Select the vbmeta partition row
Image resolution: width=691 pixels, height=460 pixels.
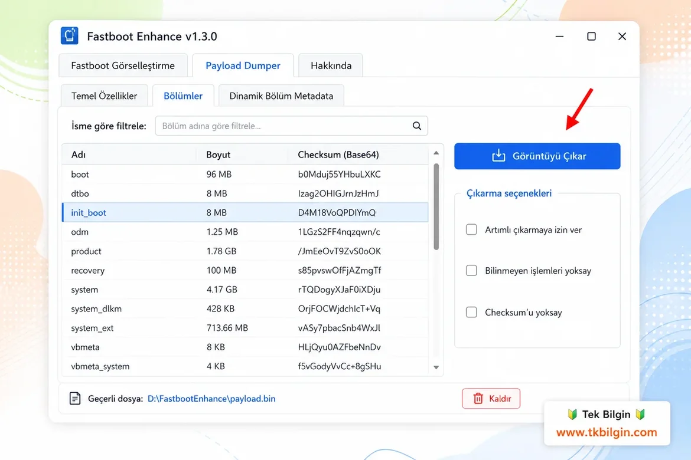[245, 347]
